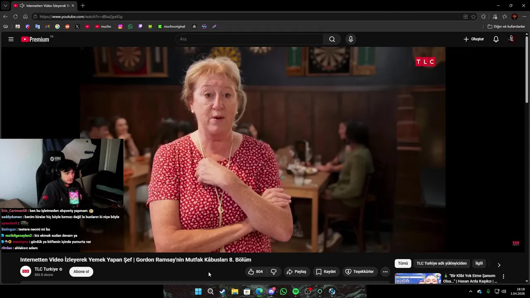Open the browser settings three-dot menu

click(x=524, y=17)
